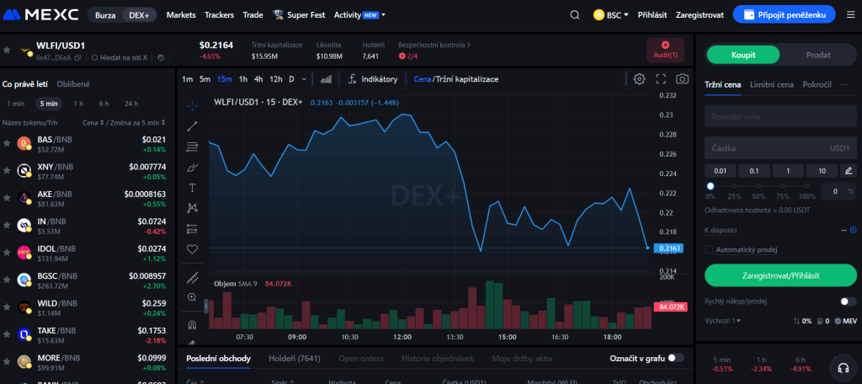Toggle the Rychlý nákup/prodej switch
Image resolution: width=862 pixels, height=384 pixels.
click(849, 301)
